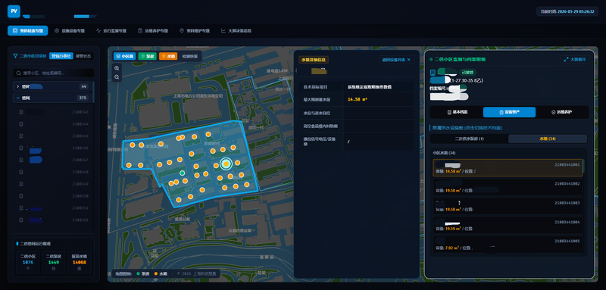This screenshot has height=290, width=606.
Task: Open list item numbered 2100347
Action: coord(53,160)
